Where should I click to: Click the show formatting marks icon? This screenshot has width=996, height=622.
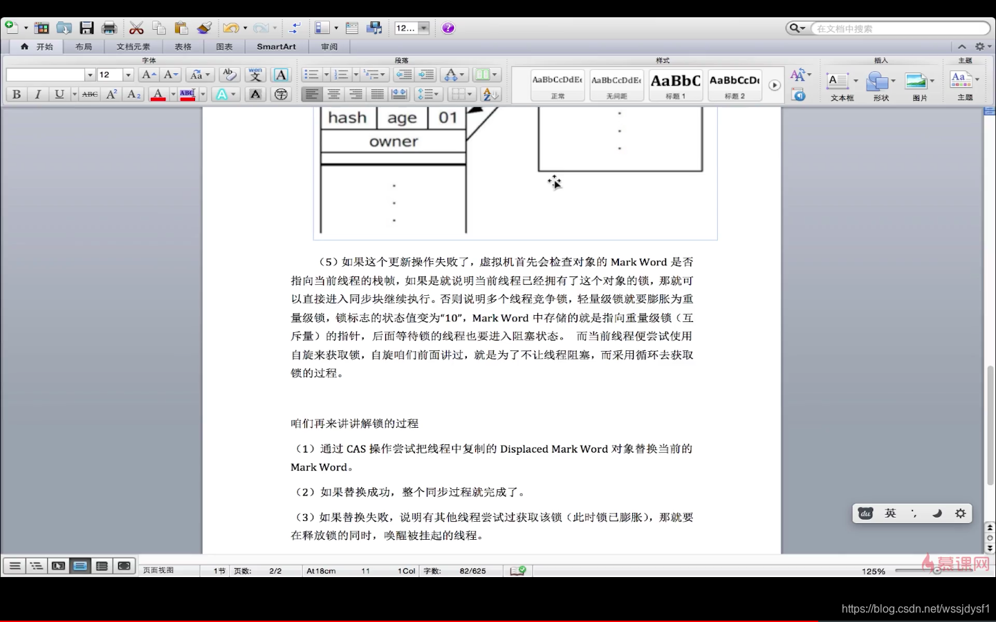pos(295,28)
